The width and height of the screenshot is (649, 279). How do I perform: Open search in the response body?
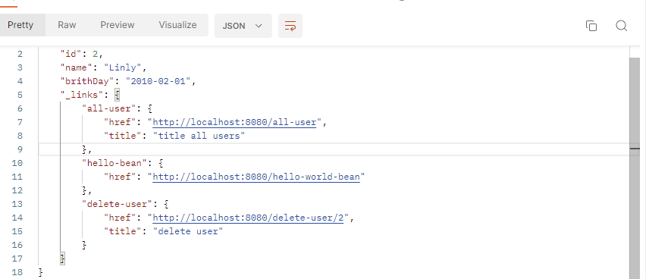621,26
